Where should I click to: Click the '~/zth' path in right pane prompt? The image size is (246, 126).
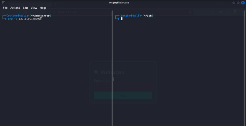pos(148,16)
